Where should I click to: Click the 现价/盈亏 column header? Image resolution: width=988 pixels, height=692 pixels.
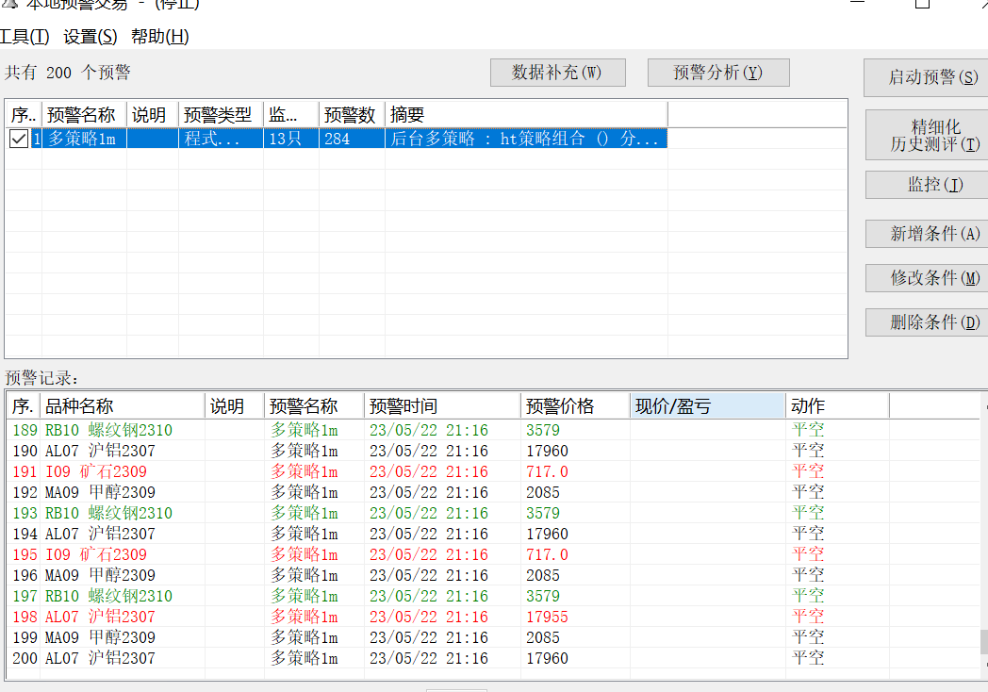[x=708, y=406]
